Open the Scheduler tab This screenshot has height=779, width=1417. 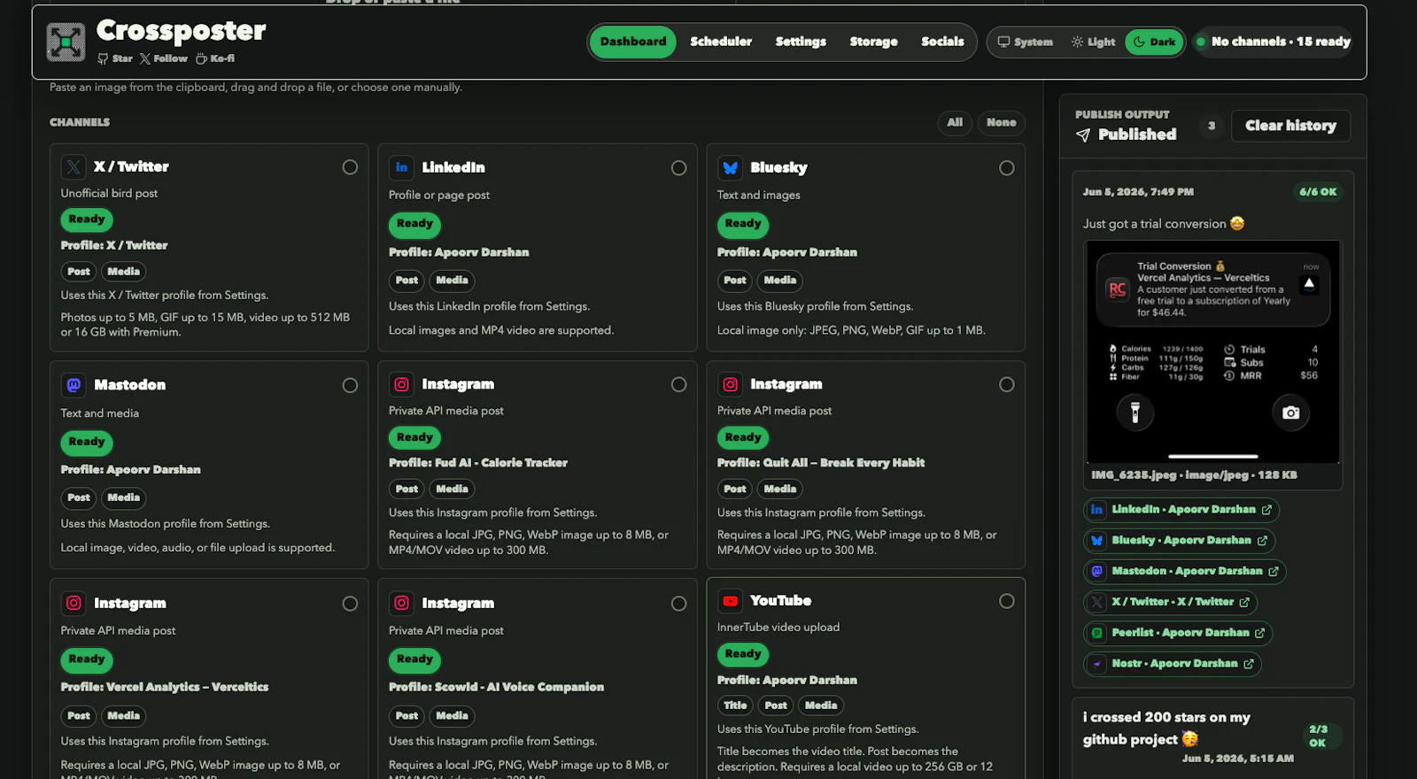(x=721, y=42)
